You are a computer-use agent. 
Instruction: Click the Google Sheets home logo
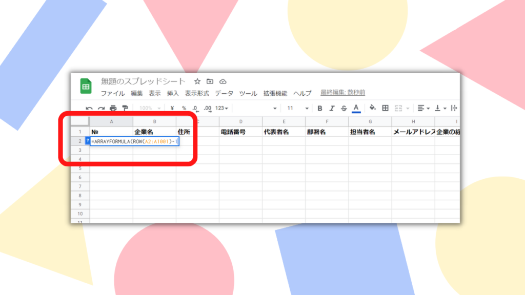point(86,87)
